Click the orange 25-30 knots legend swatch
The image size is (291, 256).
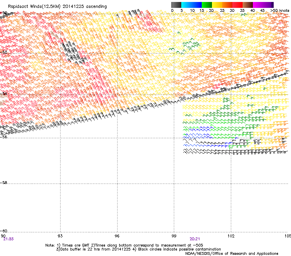click(227, 5)
